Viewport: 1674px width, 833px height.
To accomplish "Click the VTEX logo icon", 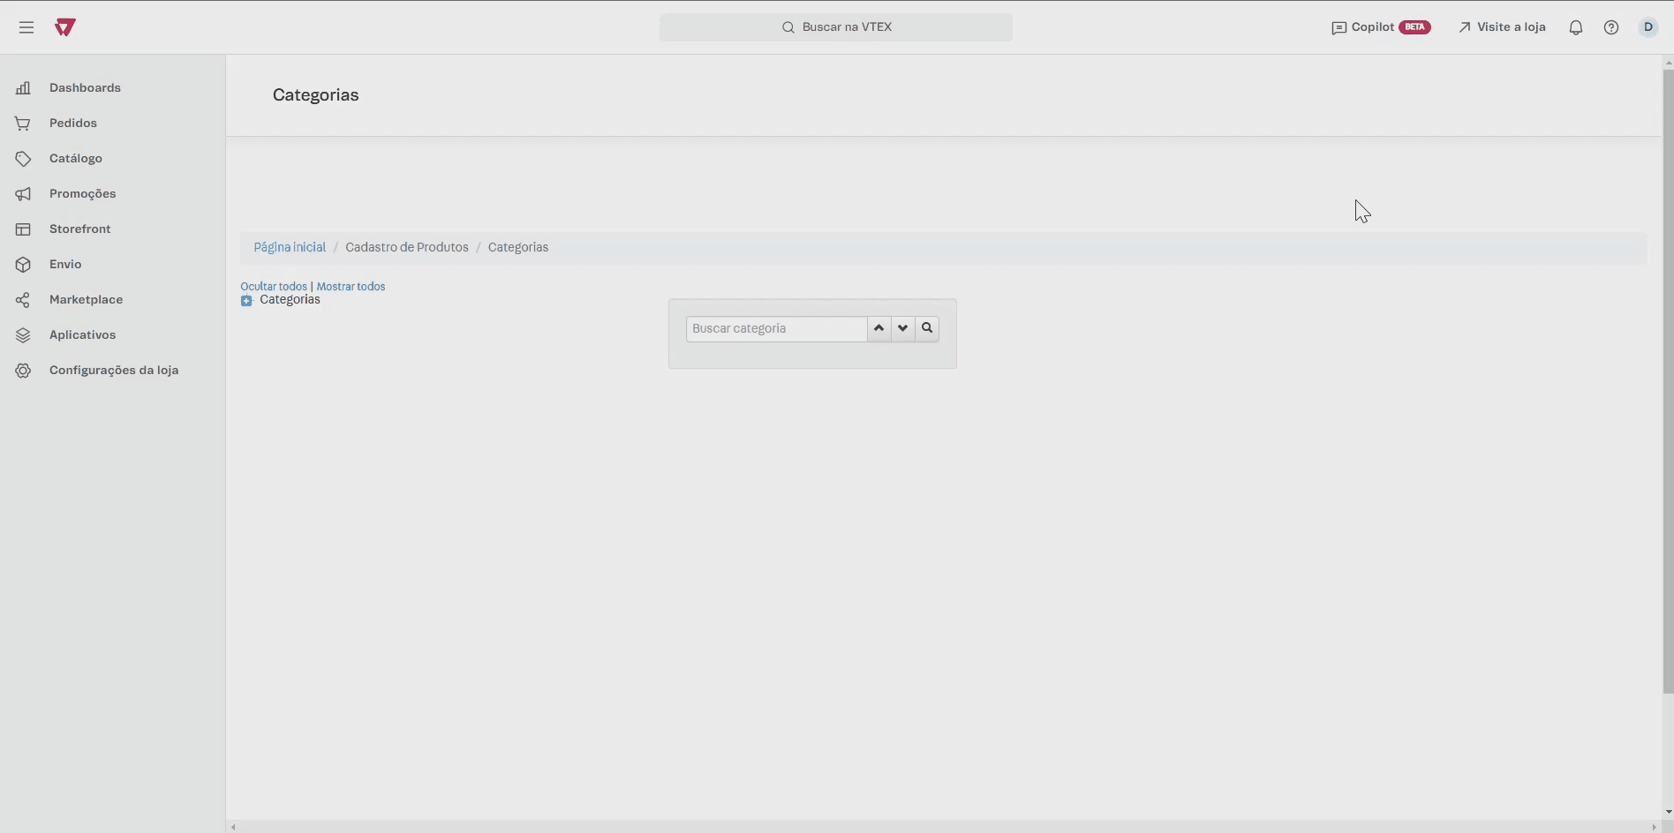I will pos(64,27).
